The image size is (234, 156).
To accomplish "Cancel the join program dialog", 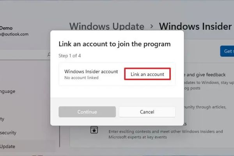I will tap(147, 112).
